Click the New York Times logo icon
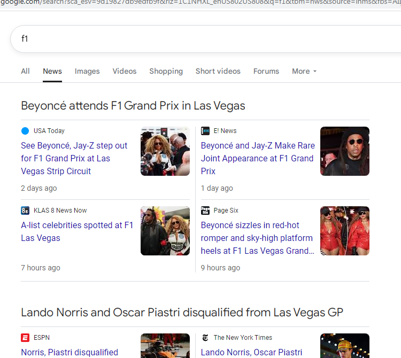 click(x=205, y=338)
